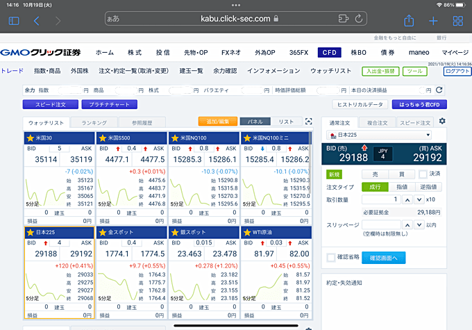
Task: Refresh account balance row icon
Action: 439,90
